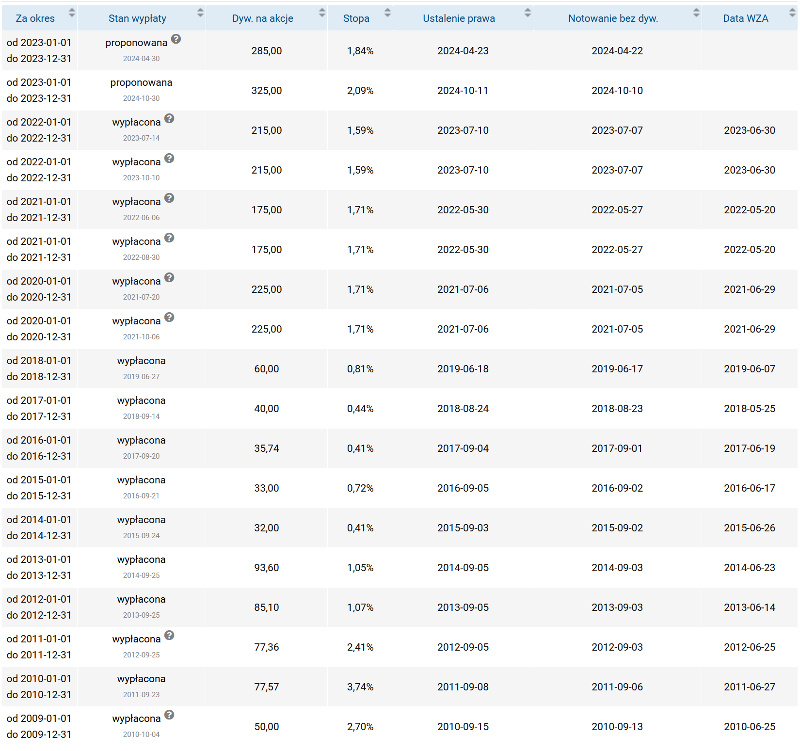Click the Stopa header label
The height and width of the screenshot is (751, 800).
click(x=356, y=18)
